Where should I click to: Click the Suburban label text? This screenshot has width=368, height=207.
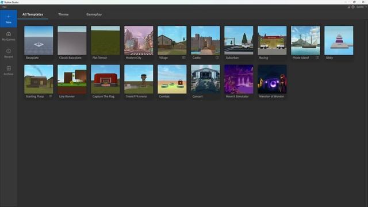[232, 57]
